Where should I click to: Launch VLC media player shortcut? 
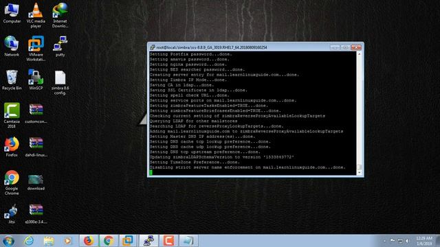tap(36, 15)
